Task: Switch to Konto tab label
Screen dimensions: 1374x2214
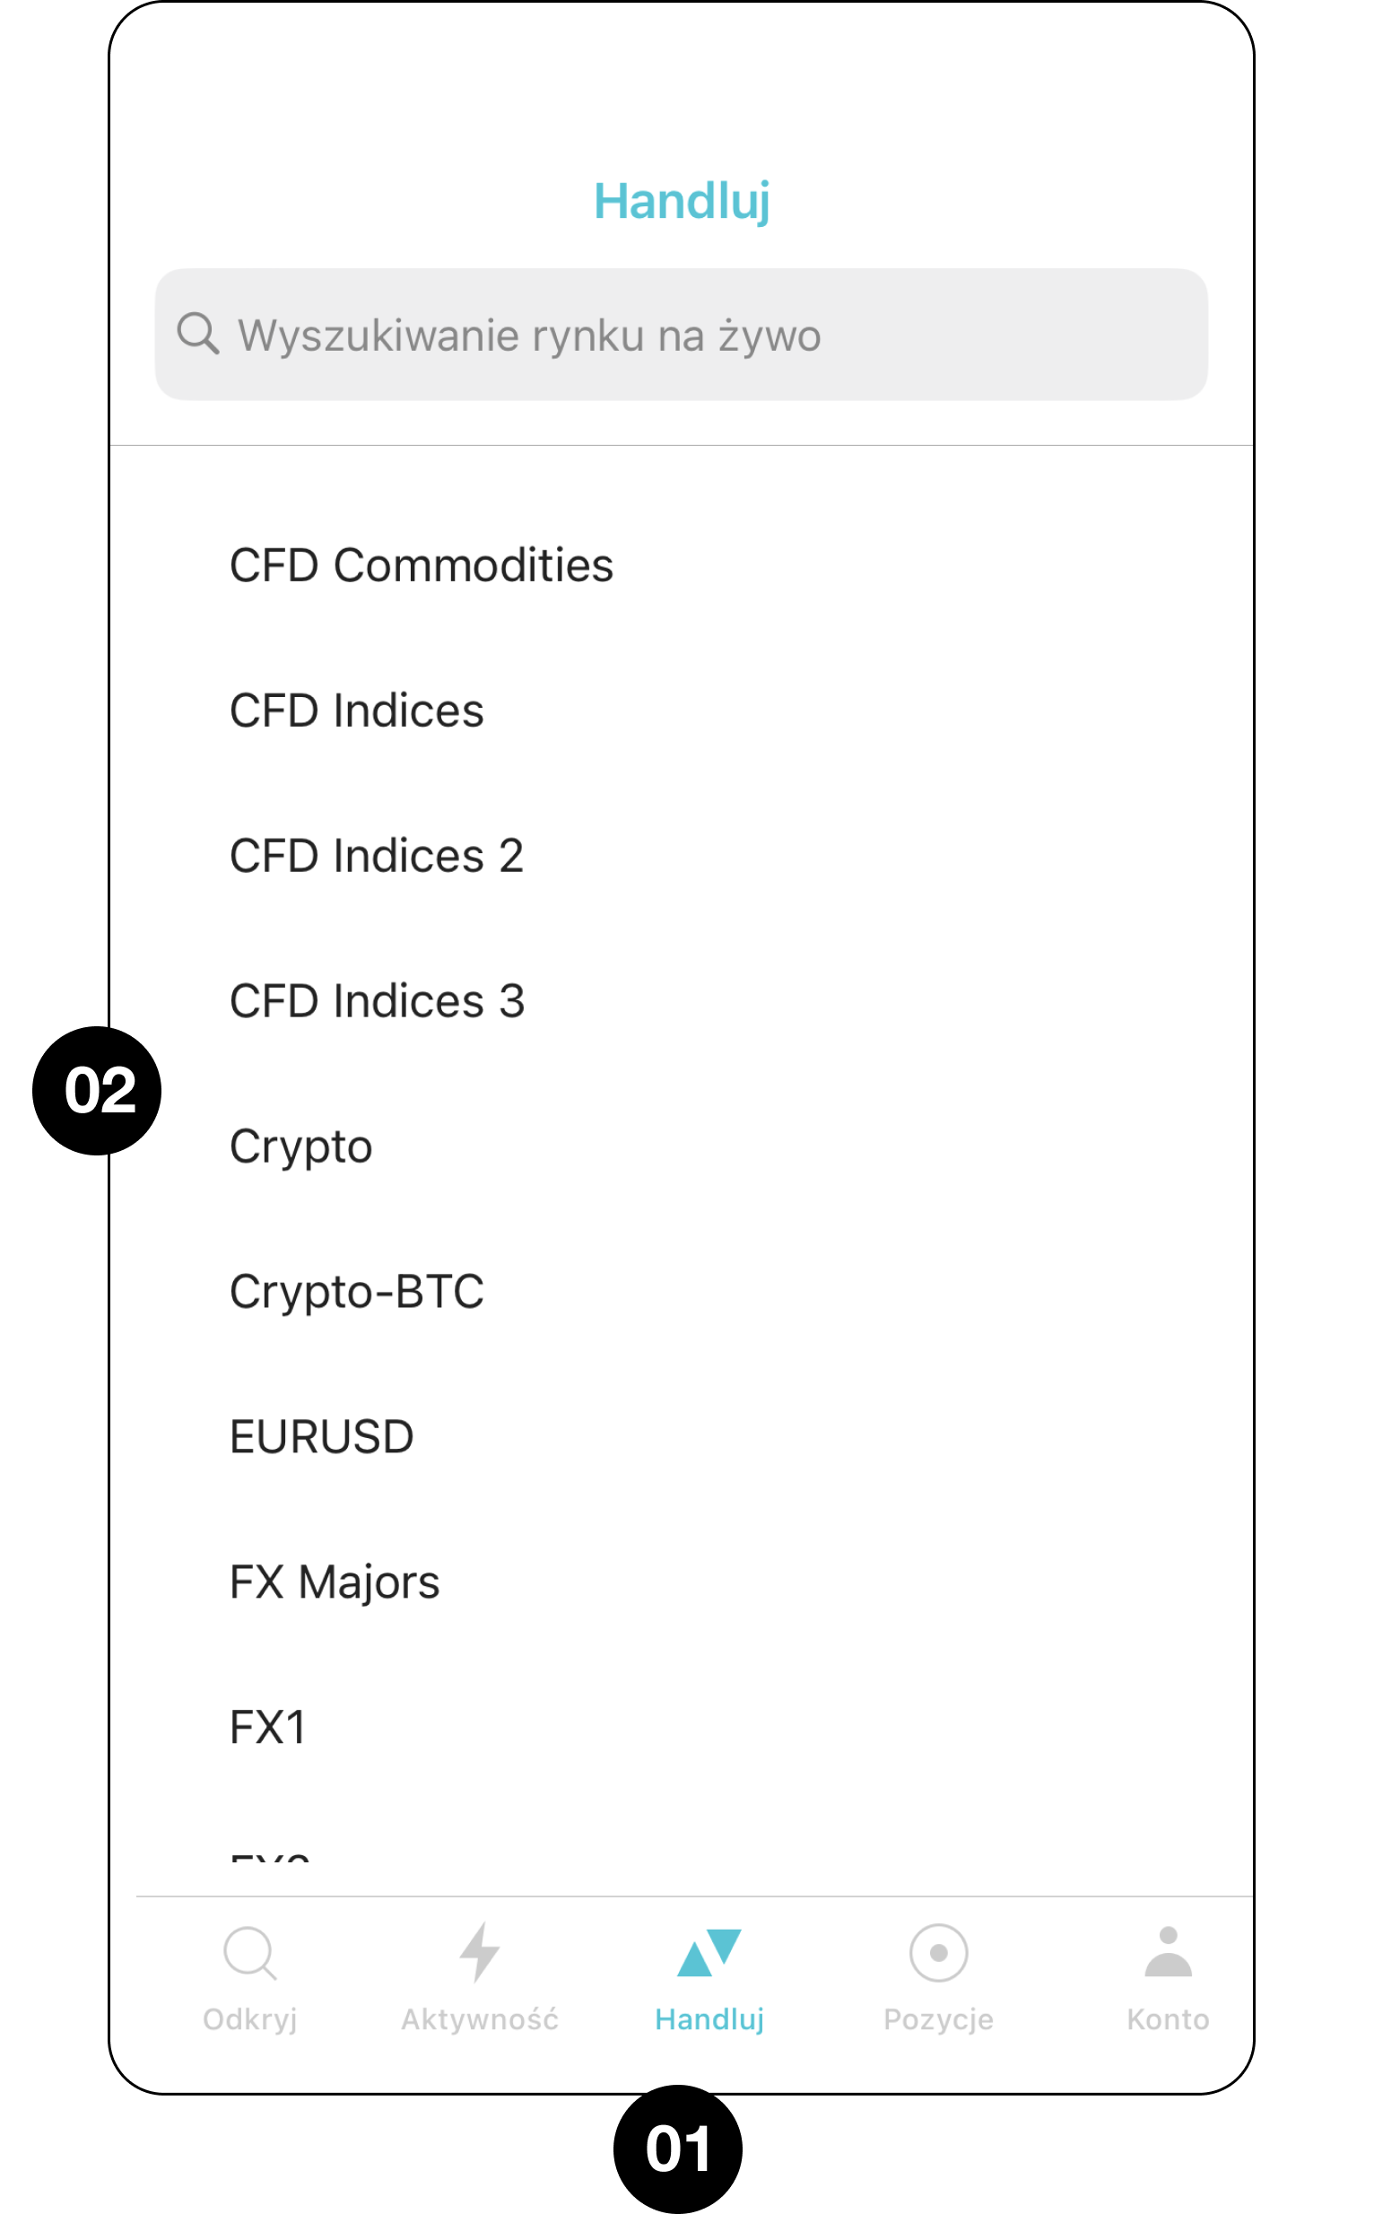Action: (1168, 2019)
